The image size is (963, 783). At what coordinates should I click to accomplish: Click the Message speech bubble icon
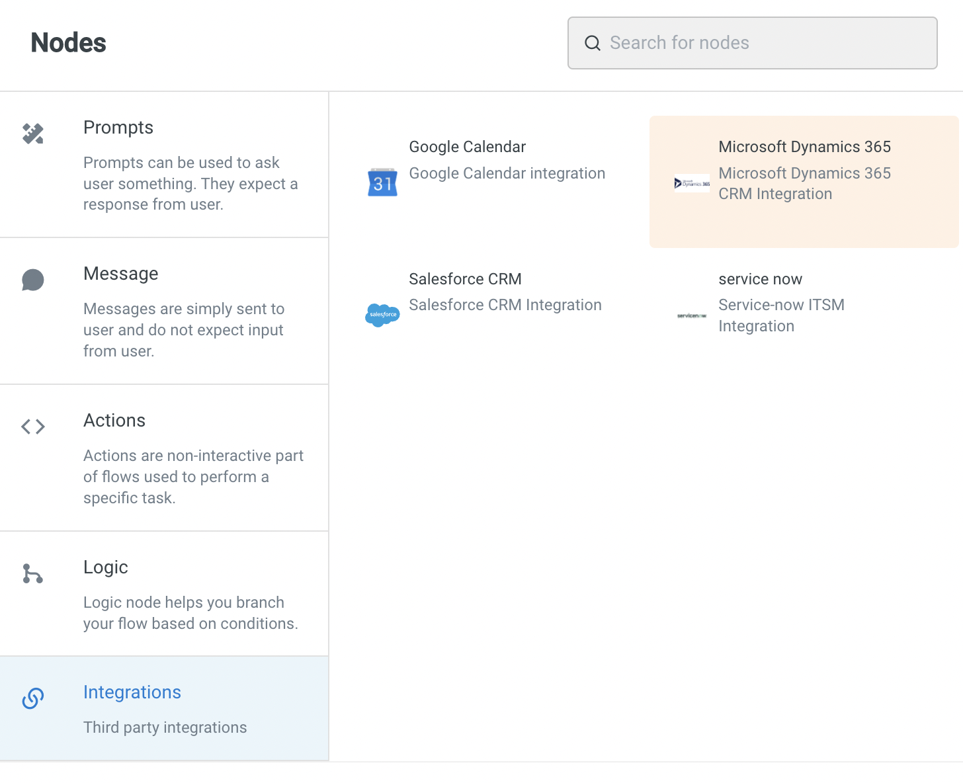pyautogui.click(x=33, y=280)
